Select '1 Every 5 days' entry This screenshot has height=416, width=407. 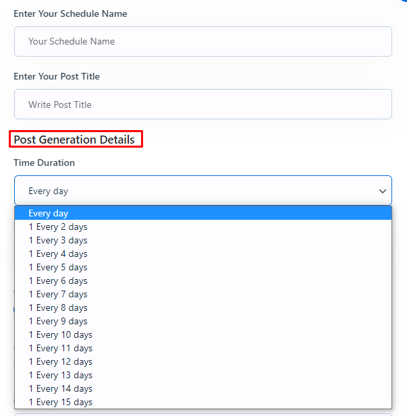(203, 267)
